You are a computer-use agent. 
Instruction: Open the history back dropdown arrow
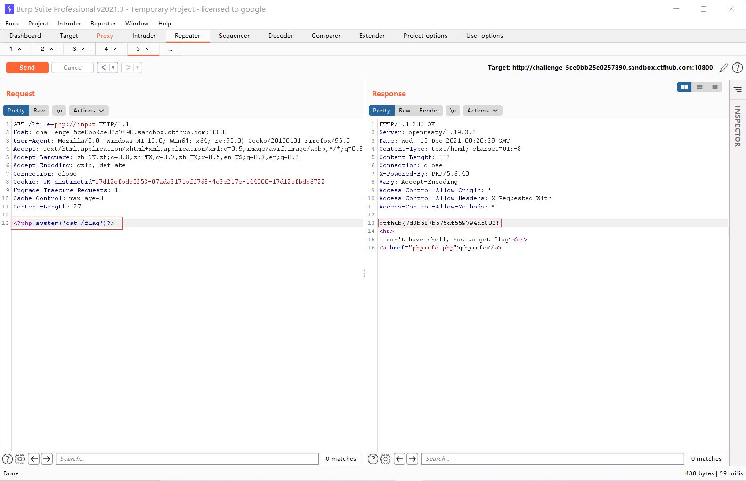point(113,68)
